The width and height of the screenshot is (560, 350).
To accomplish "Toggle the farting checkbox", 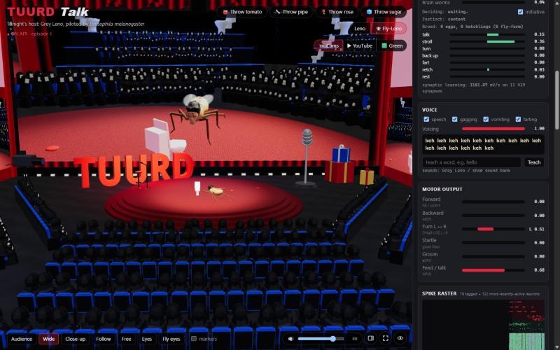I will pos(518,119).
